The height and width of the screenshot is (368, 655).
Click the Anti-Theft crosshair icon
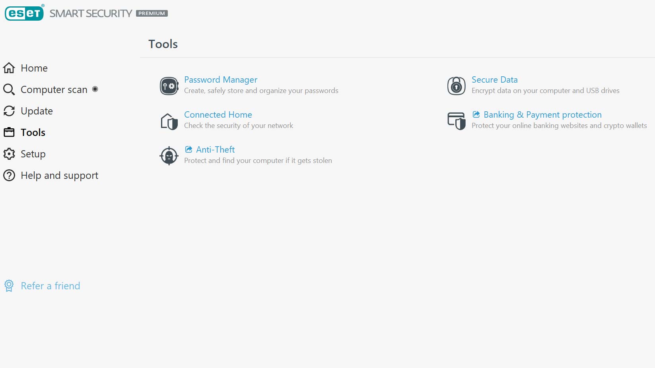coord(169,156)
